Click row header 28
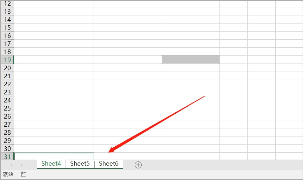The width and height of the screenshot is (303, 180). coord(7,132)
